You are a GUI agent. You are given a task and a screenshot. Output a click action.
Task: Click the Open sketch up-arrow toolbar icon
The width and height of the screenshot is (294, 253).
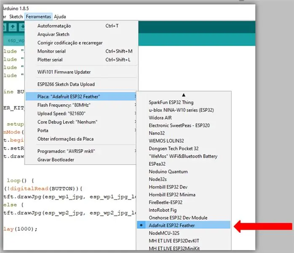click(x=13, y=27)
